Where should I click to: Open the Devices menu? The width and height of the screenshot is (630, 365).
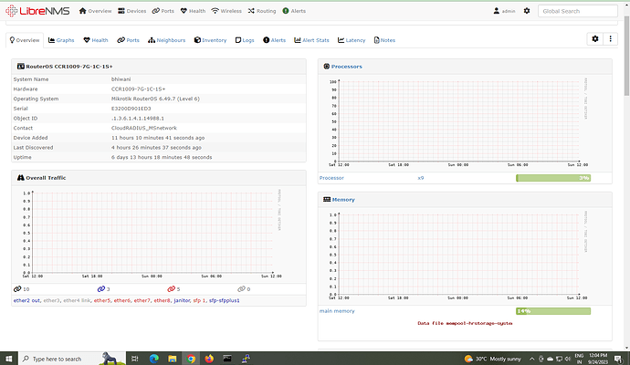131,11
